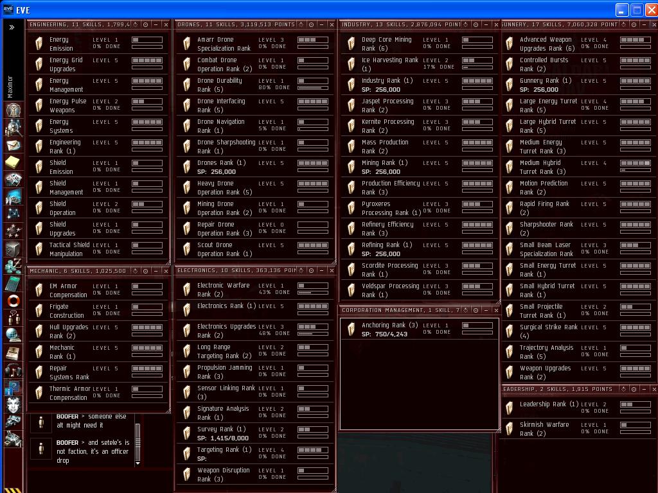Click the Anchoring skill book icon
The image size is (658, 493).
click(351, 329)
